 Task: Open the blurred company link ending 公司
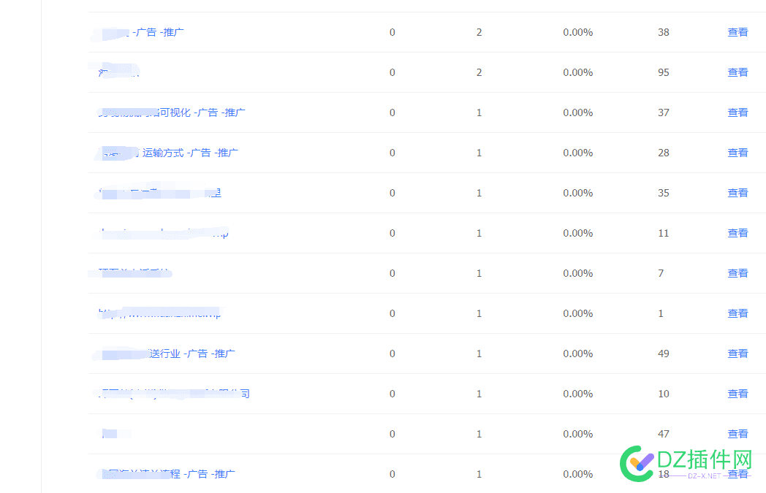coord(174,394)
